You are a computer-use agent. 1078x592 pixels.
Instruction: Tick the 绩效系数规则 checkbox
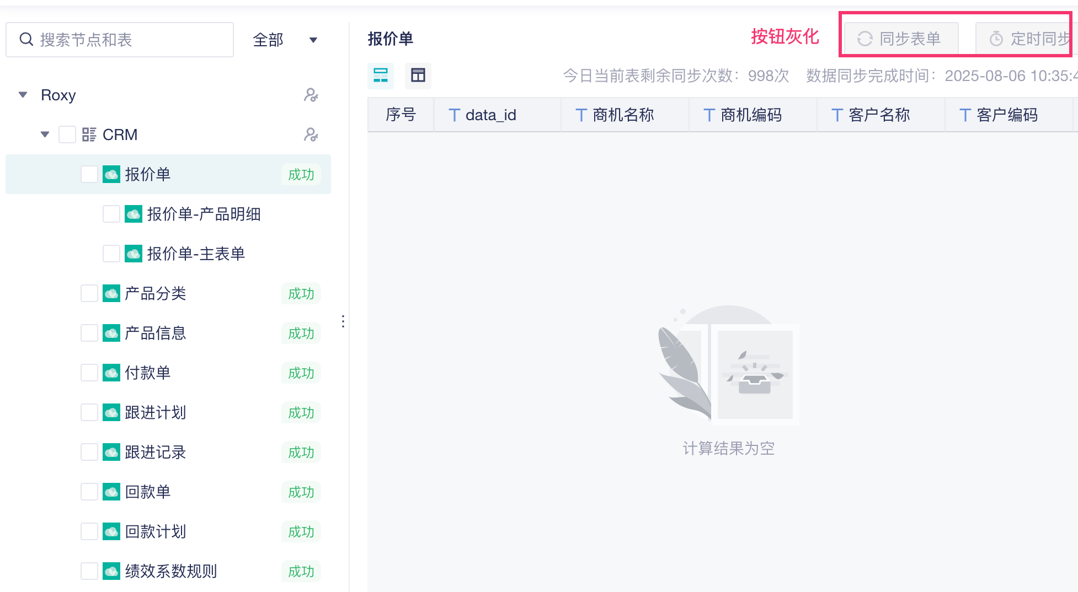pyautogui.click(x=89, y=571)
